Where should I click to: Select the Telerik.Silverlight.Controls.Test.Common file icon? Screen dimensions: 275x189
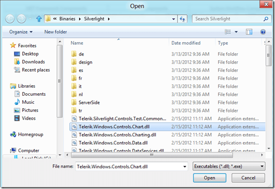tap(74, 119)
